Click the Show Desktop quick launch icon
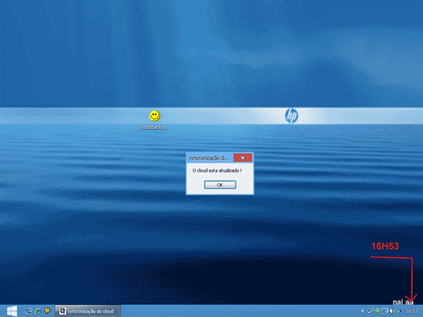Screen dimensions: 423x317 coord(29,311)
